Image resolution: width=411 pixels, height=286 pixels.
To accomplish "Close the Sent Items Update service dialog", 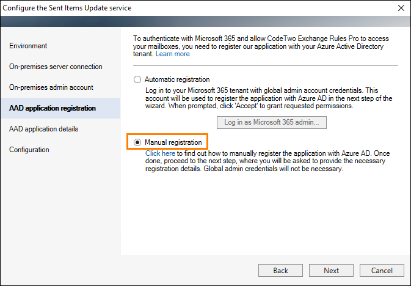I will point(401,8).
